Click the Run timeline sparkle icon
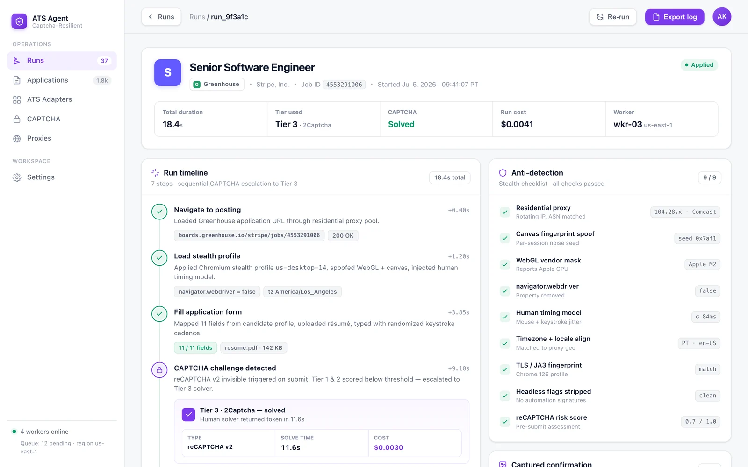This screenshot has width=748, height=467. click(155, 173)
